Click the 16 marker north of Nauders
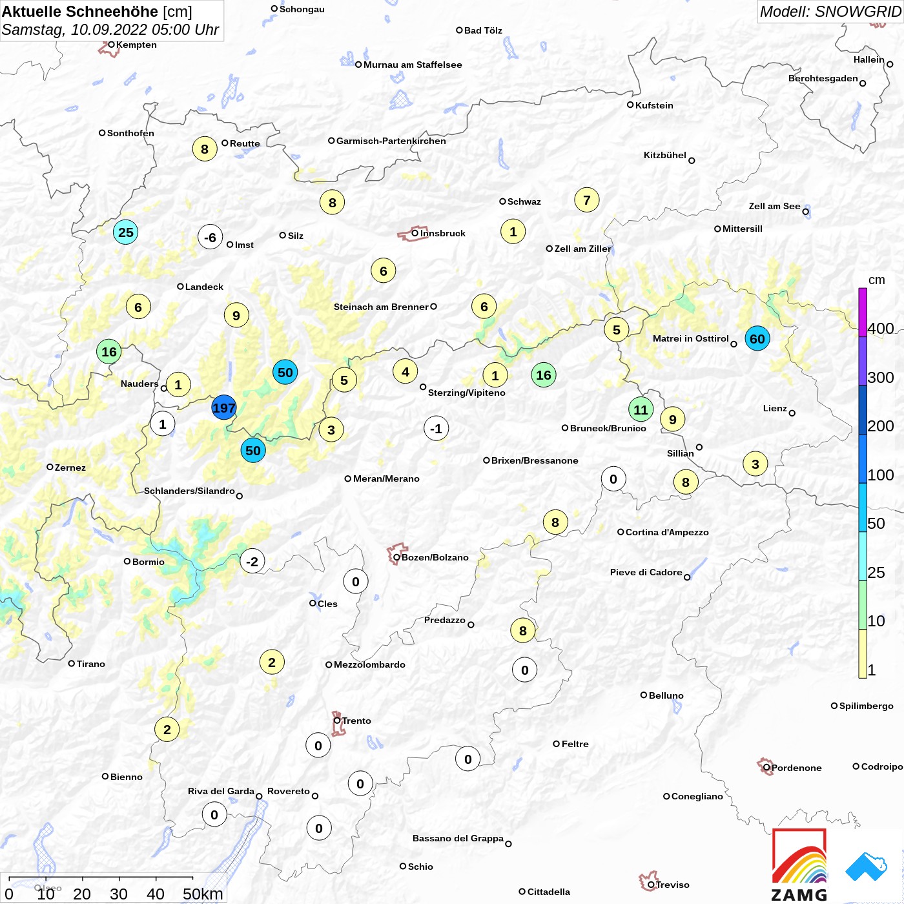The height and width of the screenshot is (904, 904). tap(109, 351)
